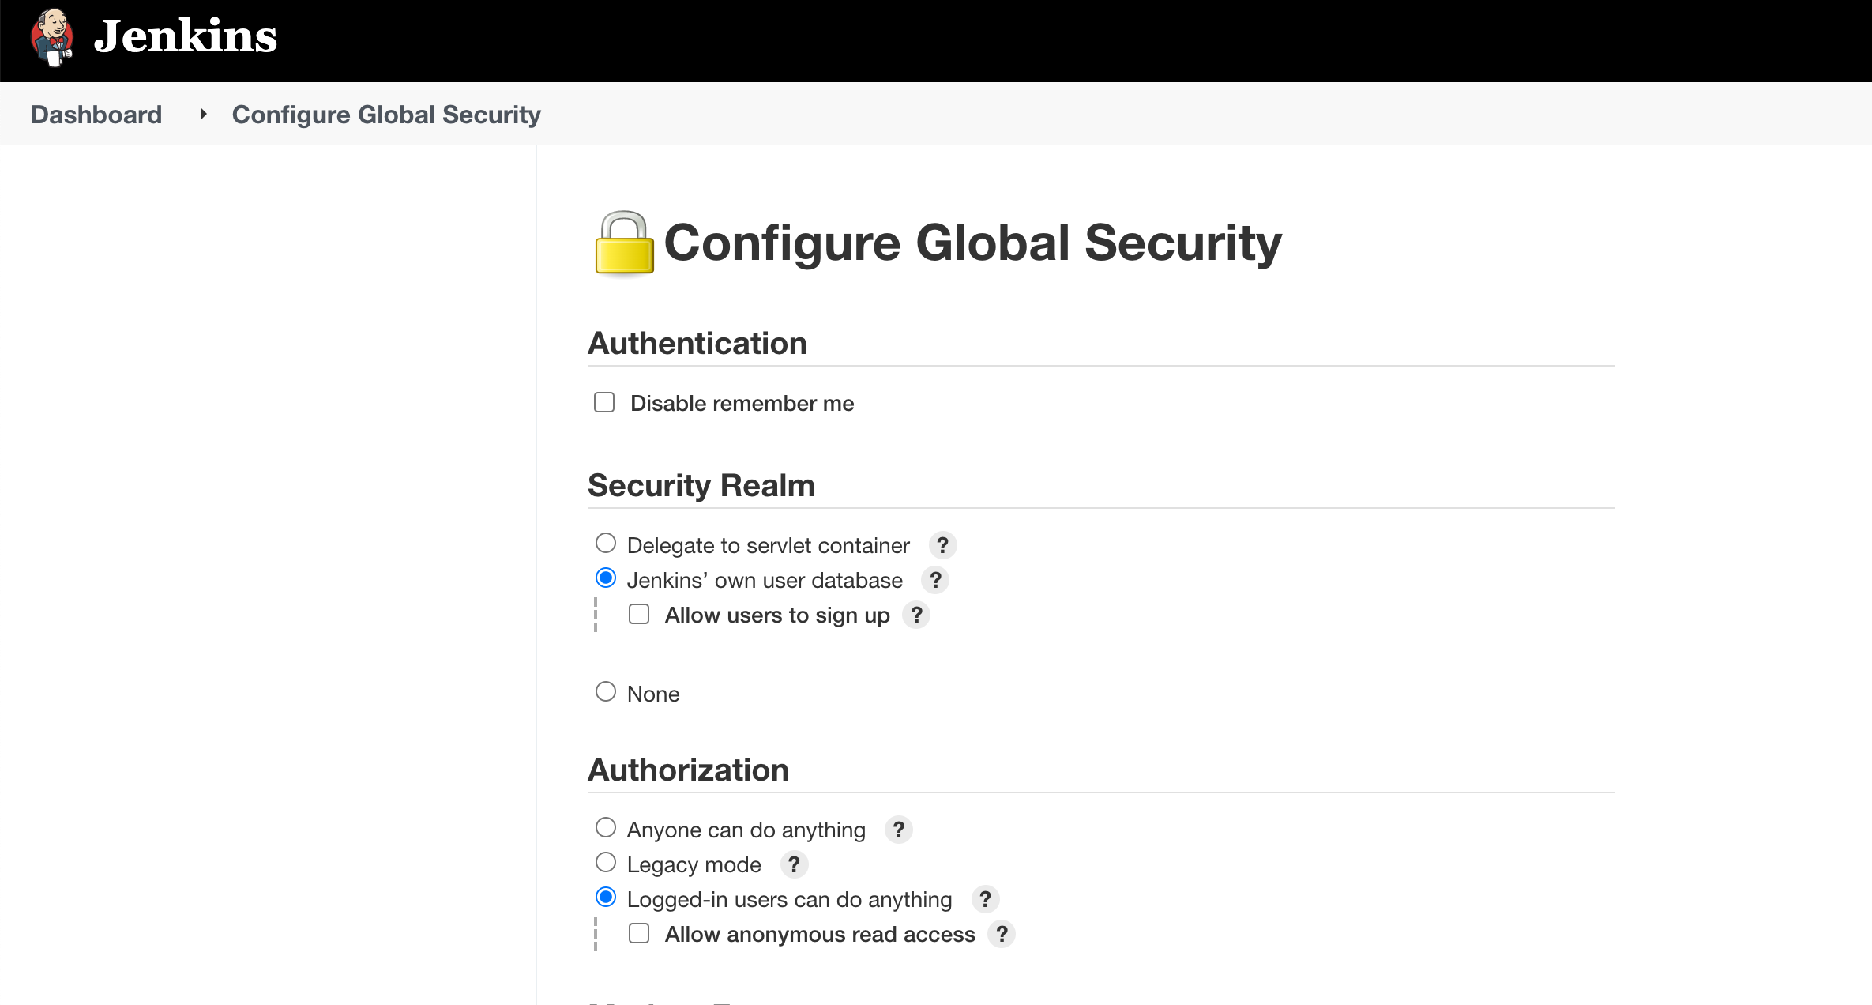Click the Authorization section heading
Viewport: 1872px width, 1005px height.
689,770
